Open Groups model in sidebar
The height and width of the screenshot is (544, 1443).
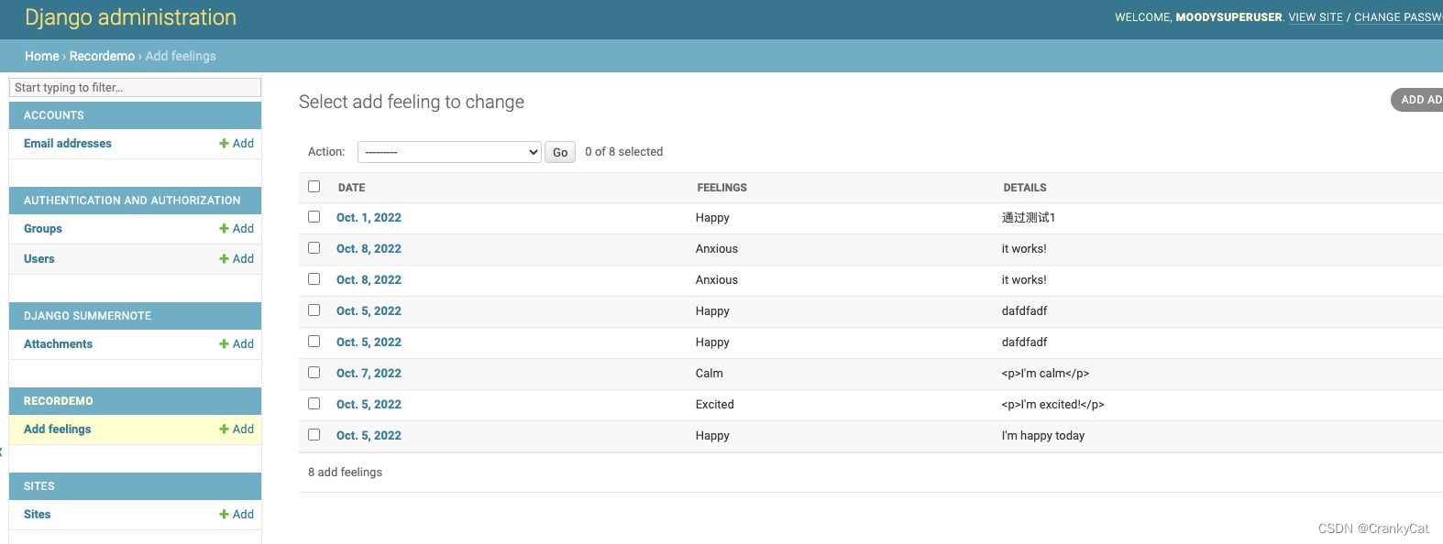coord(43,229)
